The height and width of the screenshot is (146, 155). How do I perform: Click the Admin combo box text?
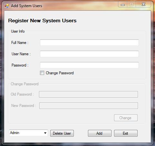point(15,133)
